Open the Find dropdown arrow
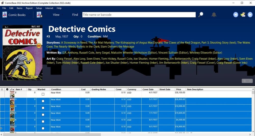This screenshot has height=136, width=255. pyautogui.click(x=80, y=15)
